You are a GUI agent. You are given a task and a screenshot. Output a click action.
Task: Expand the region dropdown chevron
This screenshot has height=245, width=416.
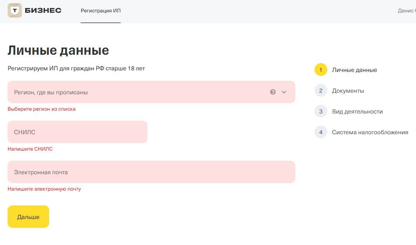tap(284, 92)
